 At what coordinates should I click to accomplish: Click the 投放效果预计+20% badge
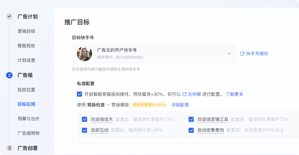point(149,105)
